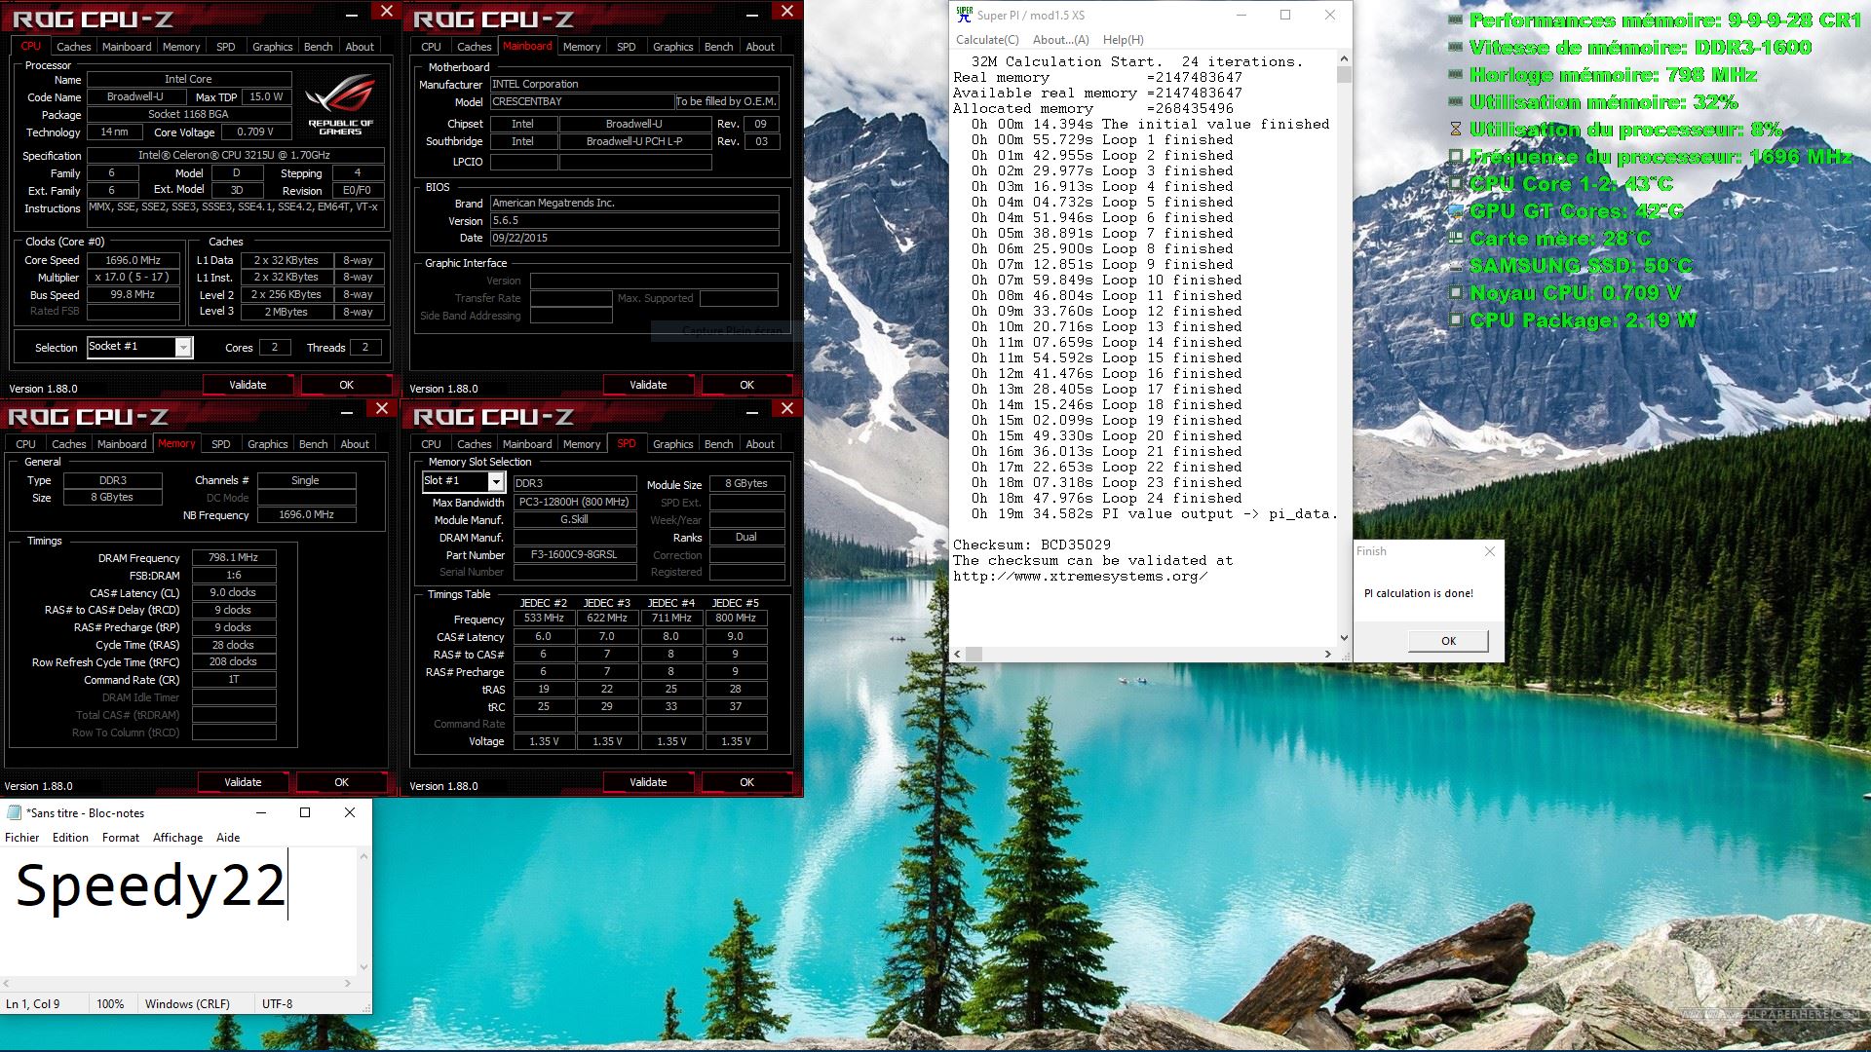
Task: Click the xtremesystems.org URL in Super PI
Action: (1080, 576)
